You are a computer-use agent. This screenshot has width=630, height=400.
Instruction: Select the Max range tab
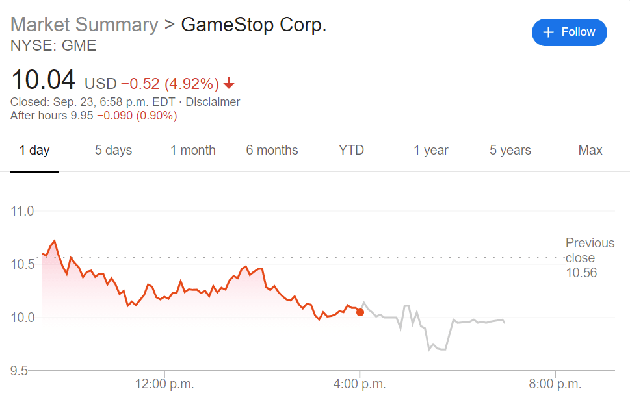point(590,151)
